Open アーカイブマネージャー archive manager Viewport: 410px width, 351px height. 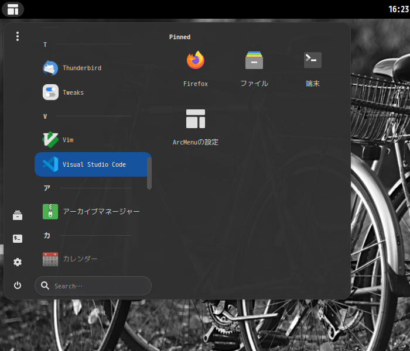[x=93, y=211]
